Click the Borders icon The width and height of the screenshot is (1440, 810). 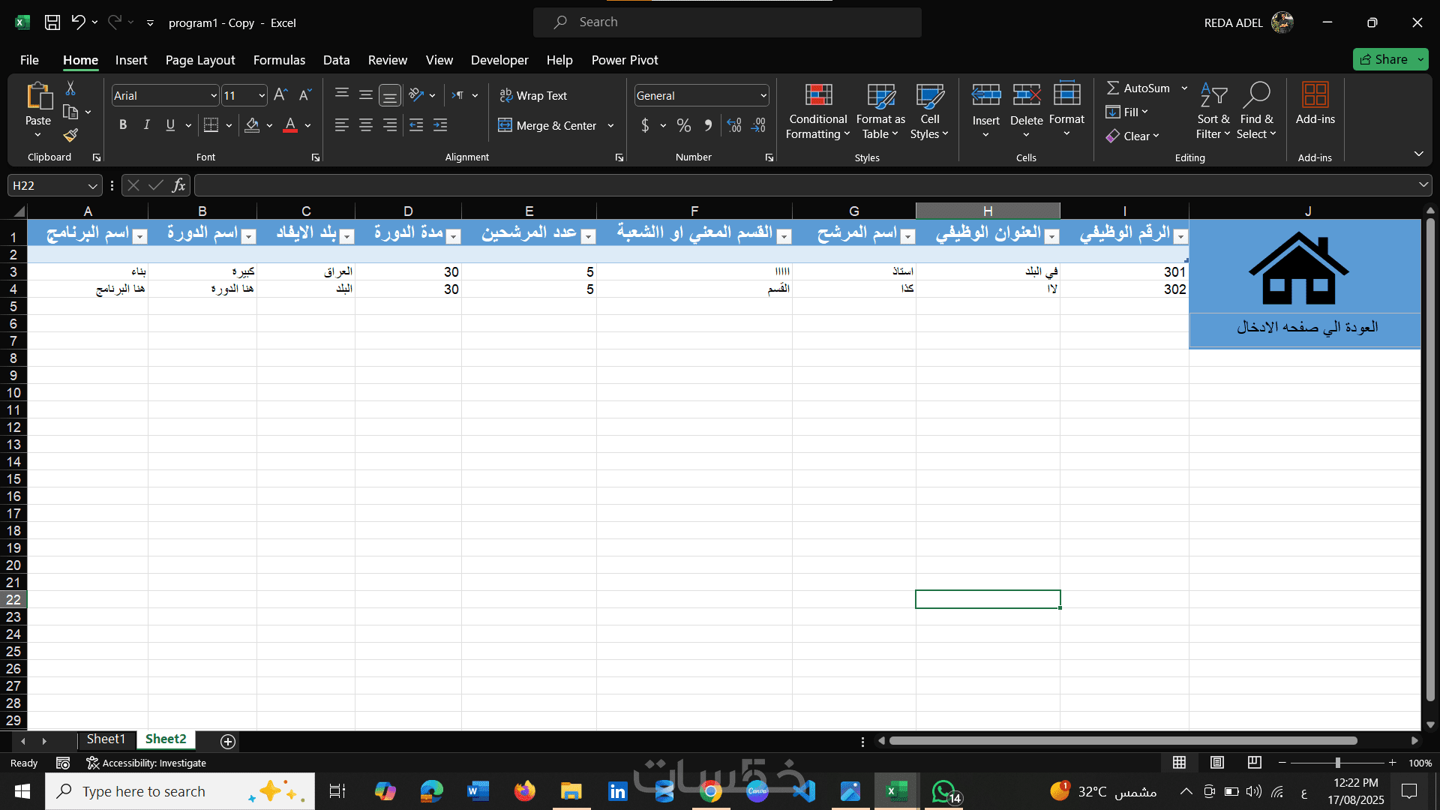[x=211, y=125]
